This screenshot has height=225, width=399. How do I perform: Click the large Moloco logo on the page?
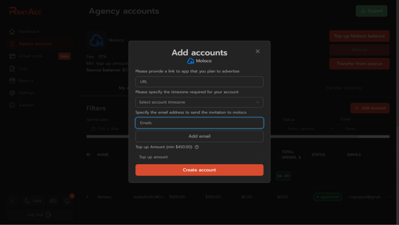(x=96, y=40)
